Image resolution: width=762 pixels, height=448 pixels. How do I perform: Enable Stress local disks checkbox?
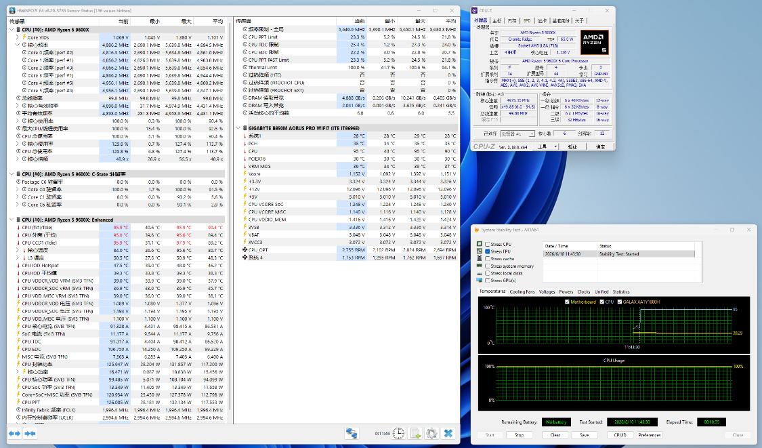coord(488,273)
